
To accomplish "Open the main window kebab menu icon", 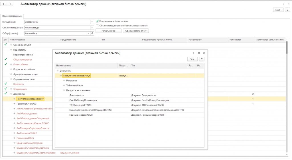I will (x=284, y=4).
